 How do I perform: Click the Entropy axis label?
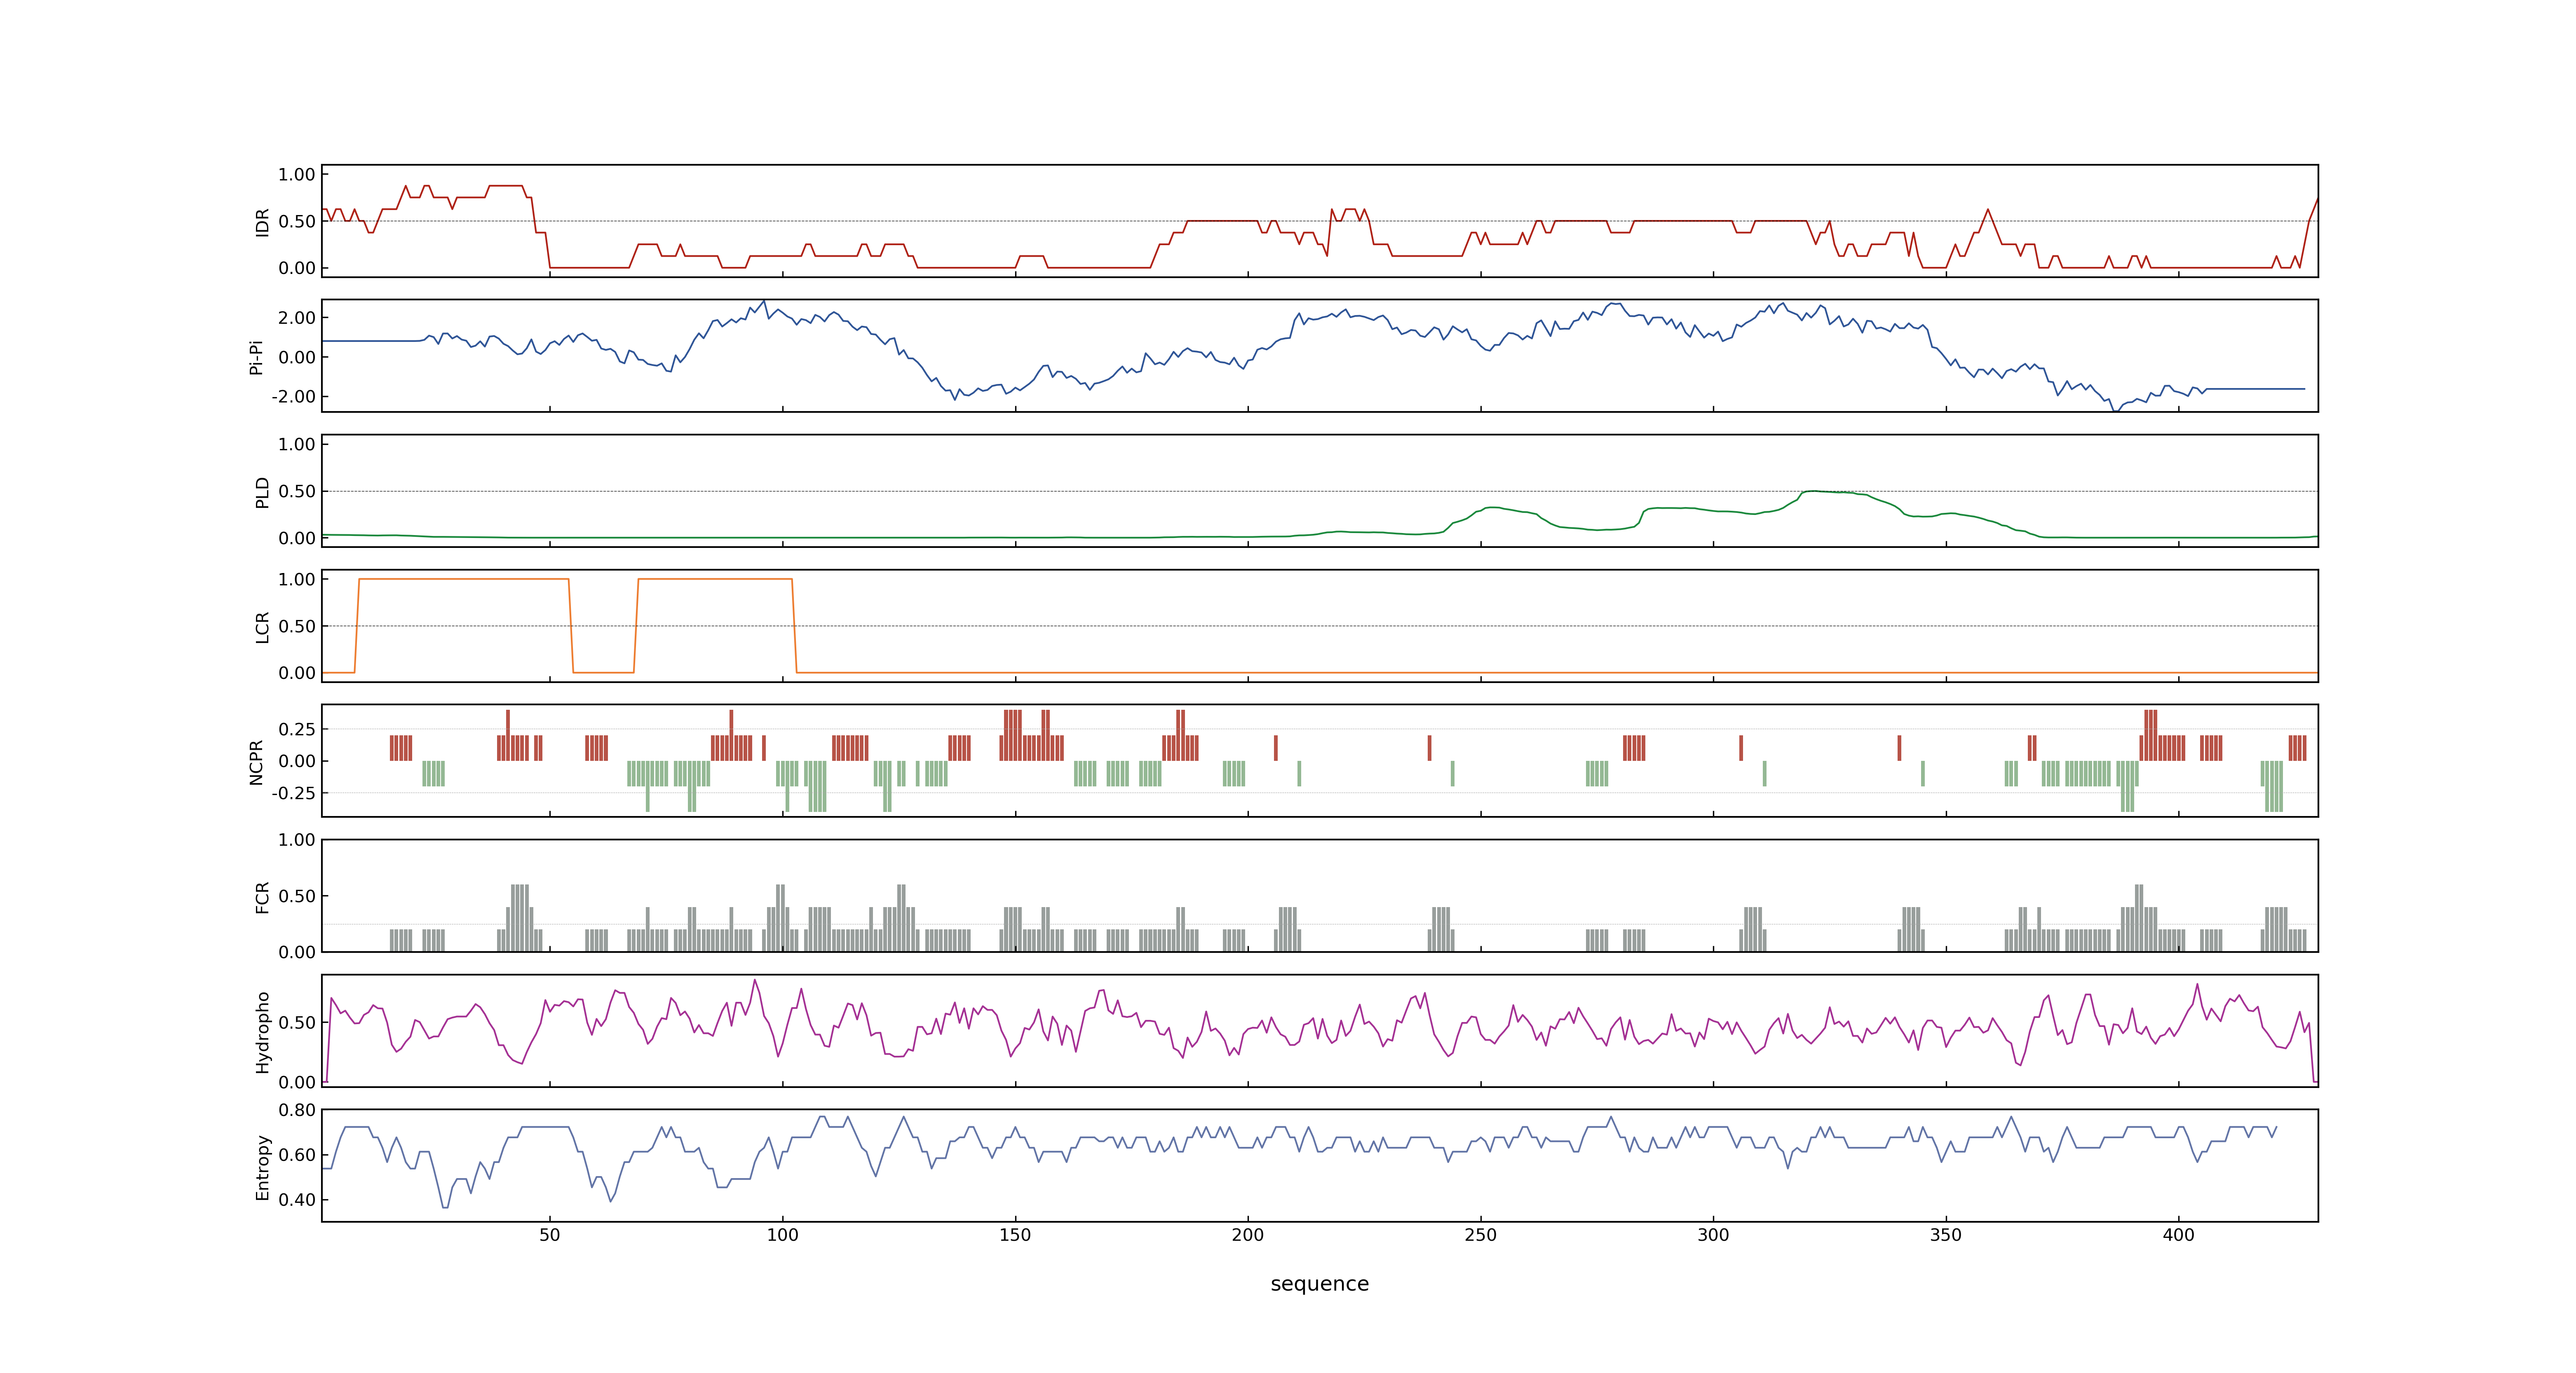(262, 1166)
